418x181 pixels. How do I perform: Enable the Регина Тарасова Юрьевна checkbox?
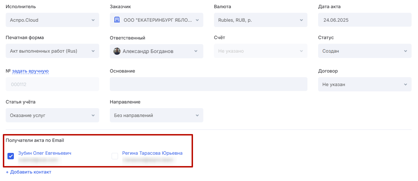click(x=115, y=156)
